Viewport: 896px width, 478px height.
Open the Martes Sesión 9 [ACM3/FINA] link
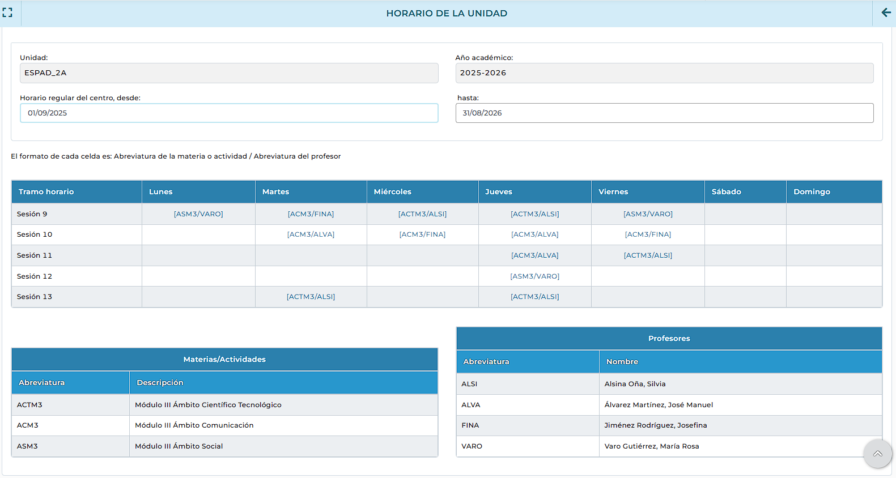tap(311, 214)
